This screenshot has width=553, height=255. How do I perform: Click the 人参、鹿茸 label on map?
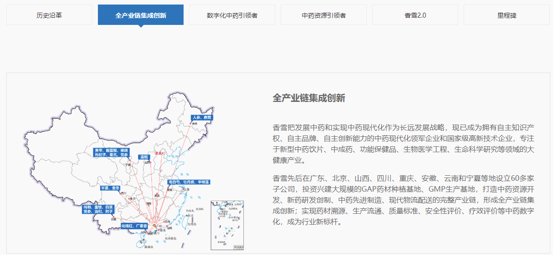tap(202, 117)
